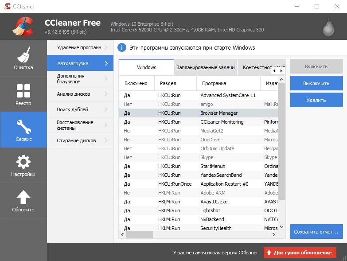
Task: Select Application Restart #0 entry
Action: click(x=198, y=184)
